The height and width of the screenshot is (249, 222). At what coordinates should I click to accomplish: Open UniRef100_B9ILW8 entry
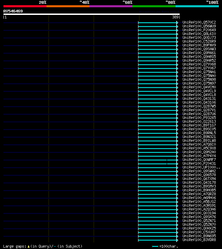click(199, 140)
